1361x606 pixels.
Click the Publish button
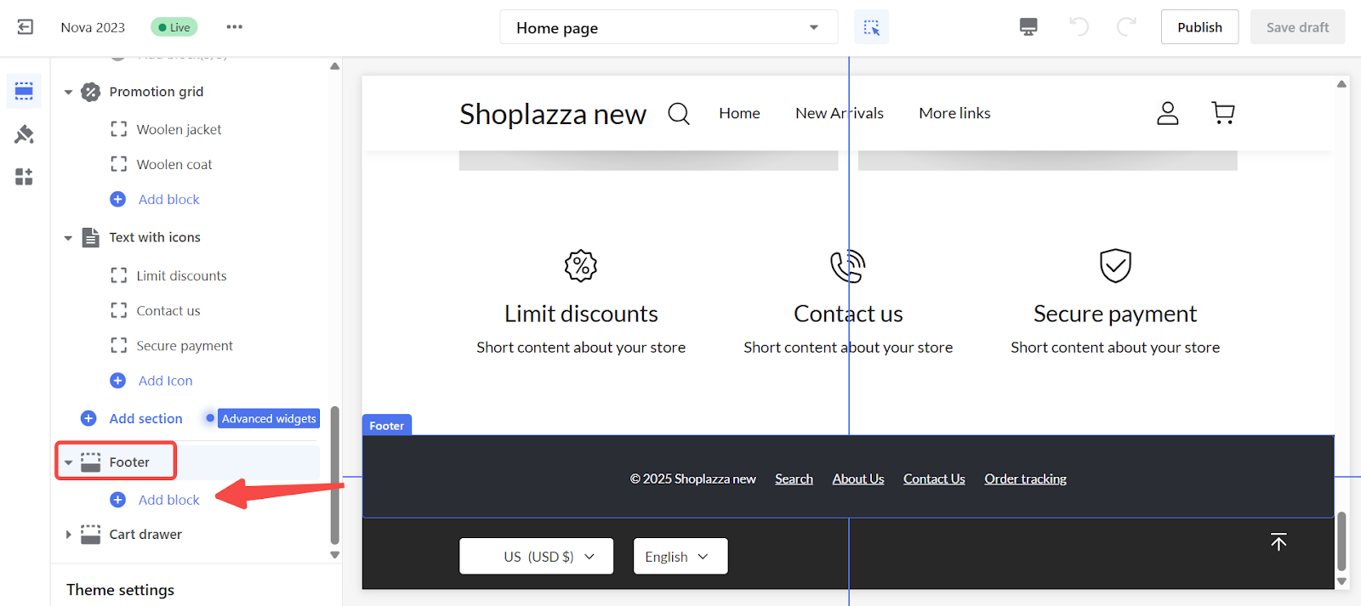[x=1199, y=27]
